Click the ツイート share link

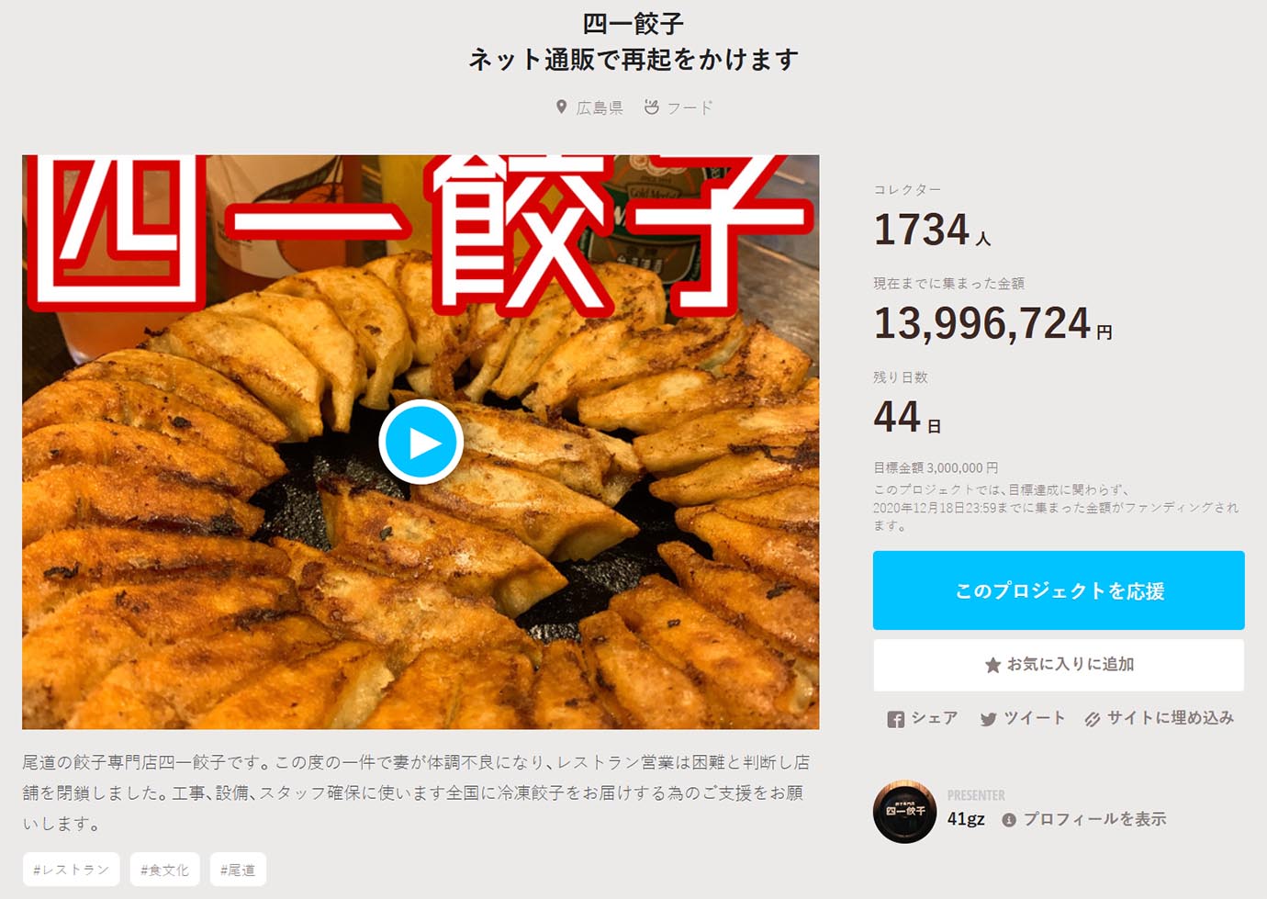tap(1034, 718)
